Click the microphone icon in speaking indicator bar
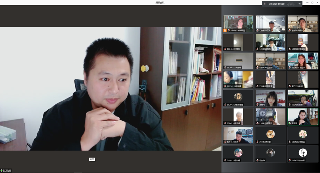 click(265, 4)
